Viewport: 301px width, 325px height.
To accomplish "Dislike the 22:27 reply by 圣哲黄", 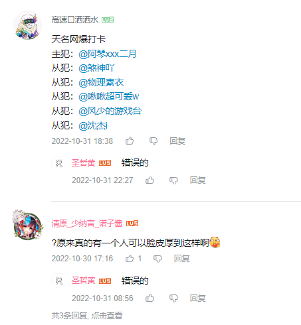I will pos(173,180).
